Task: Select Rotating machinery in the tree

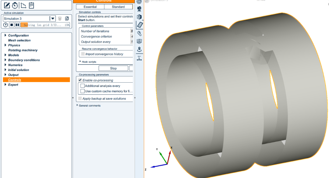Action: tap(23, 50)
